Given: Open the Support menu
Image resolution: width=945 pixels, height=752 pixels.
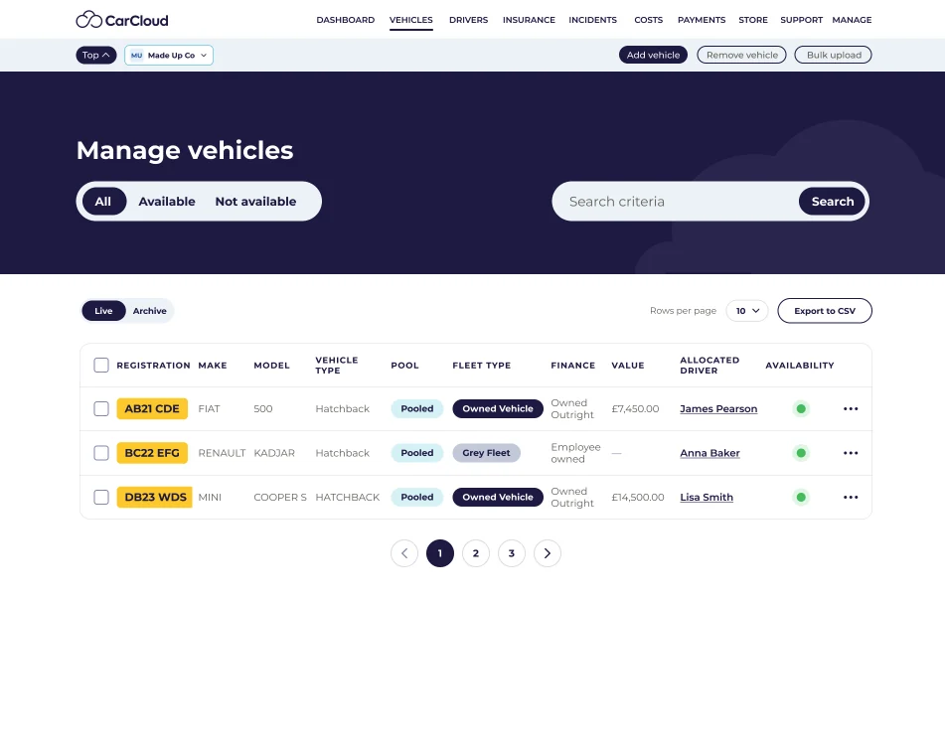Looking at the screenshot, I should click(x=802, y=20).
